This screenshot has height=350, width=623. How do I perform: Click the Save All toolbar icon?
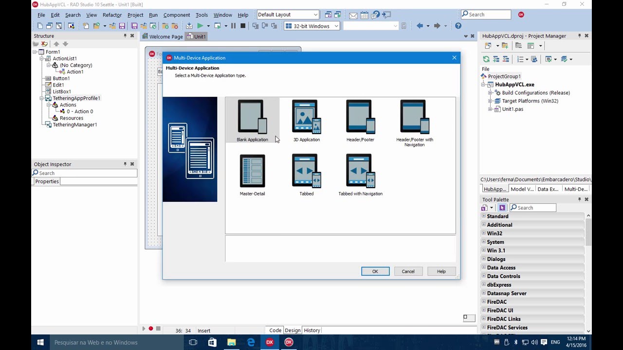pyautogui.click(x=134, y=26)
